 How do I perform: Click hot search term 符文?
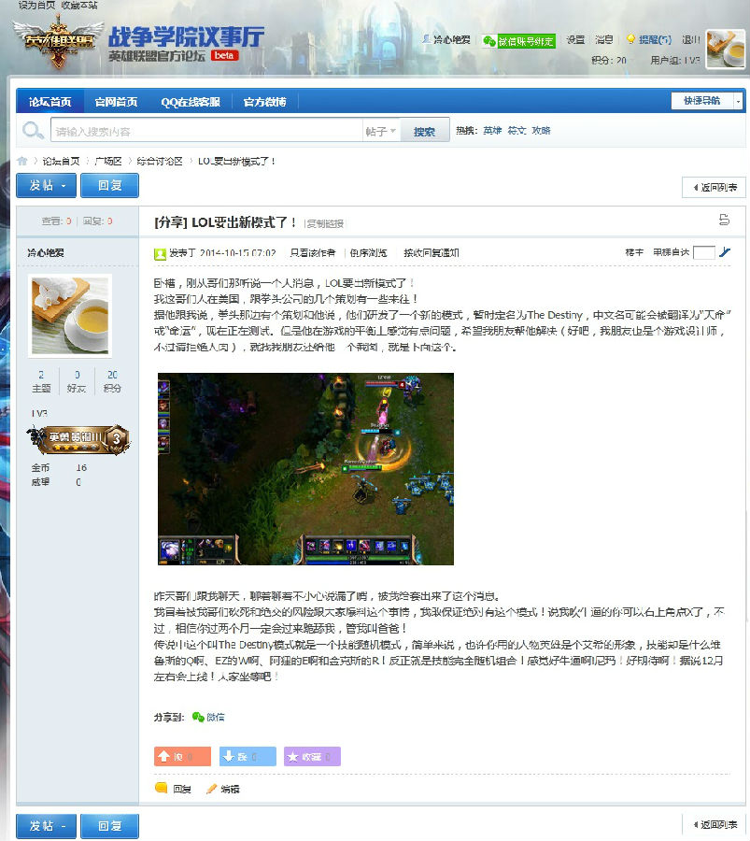tap(517, 130)
